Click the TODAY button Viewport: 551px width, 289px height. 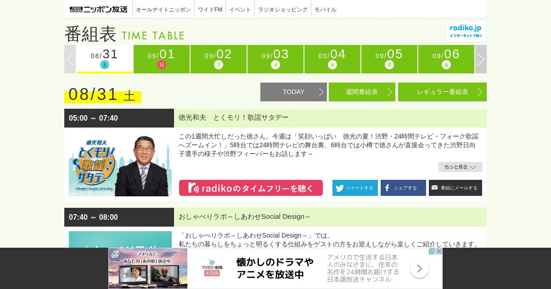click(293, 92)
